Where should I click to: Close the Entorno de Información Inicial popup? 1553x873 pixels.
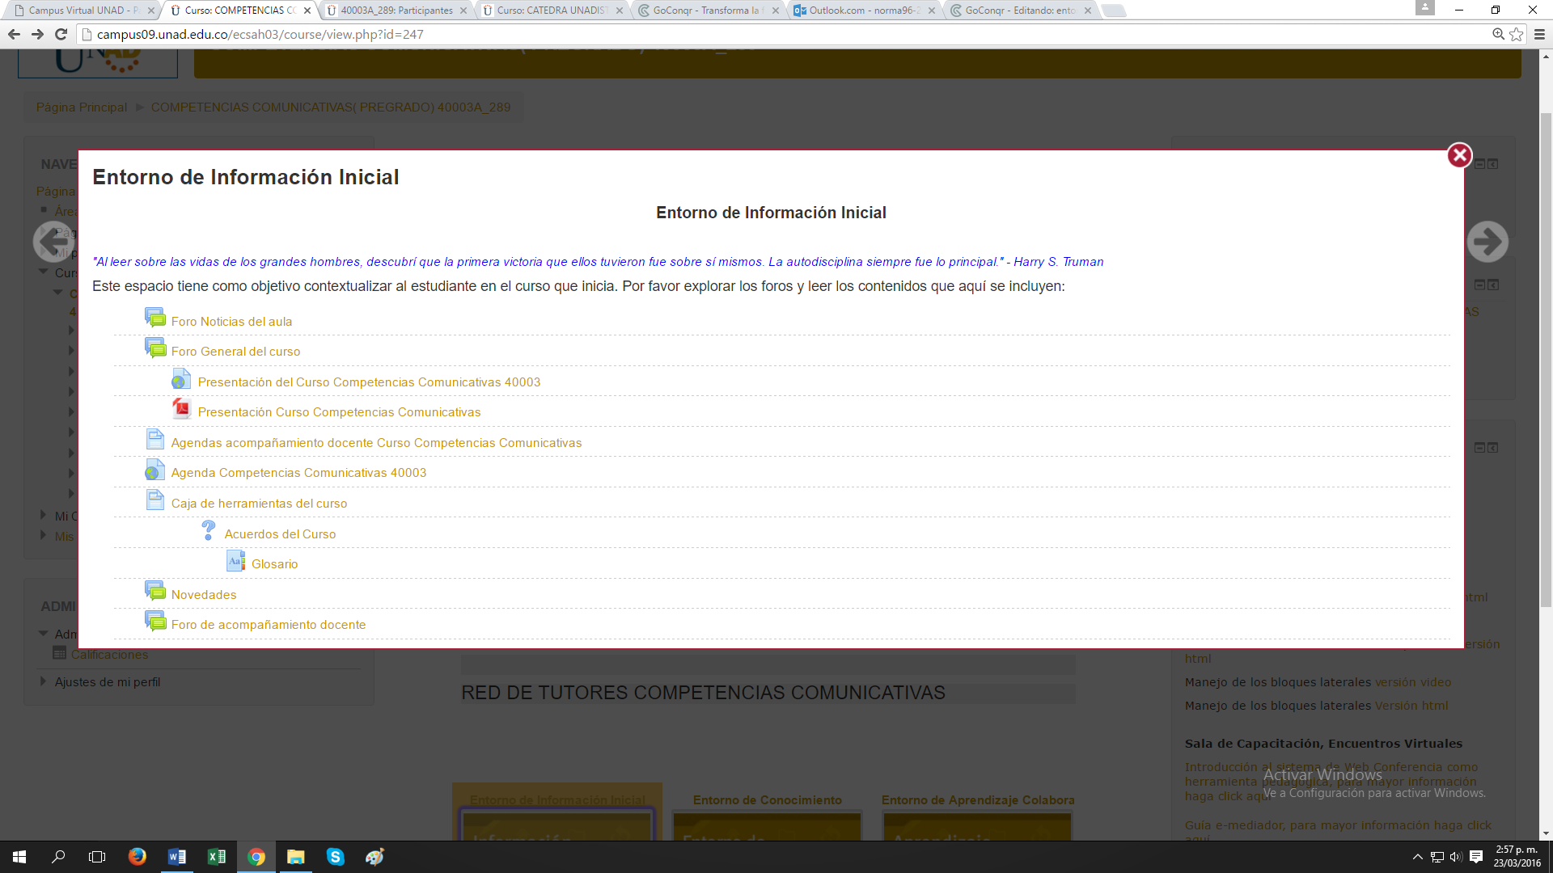point(1459,155)
